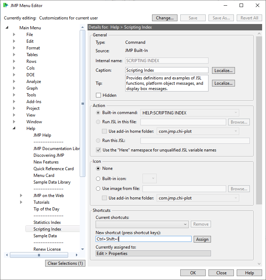Expand the Add-Ins tree node
This screenshot has height=280, width=266.
click(14, 102)
